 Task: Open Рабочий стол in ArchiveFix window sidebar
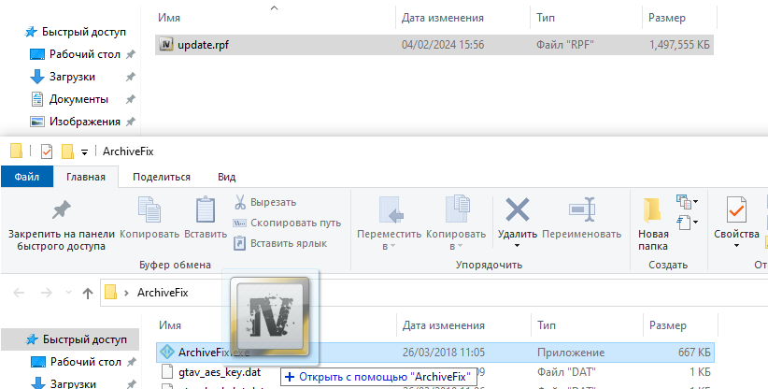[77, 362]
